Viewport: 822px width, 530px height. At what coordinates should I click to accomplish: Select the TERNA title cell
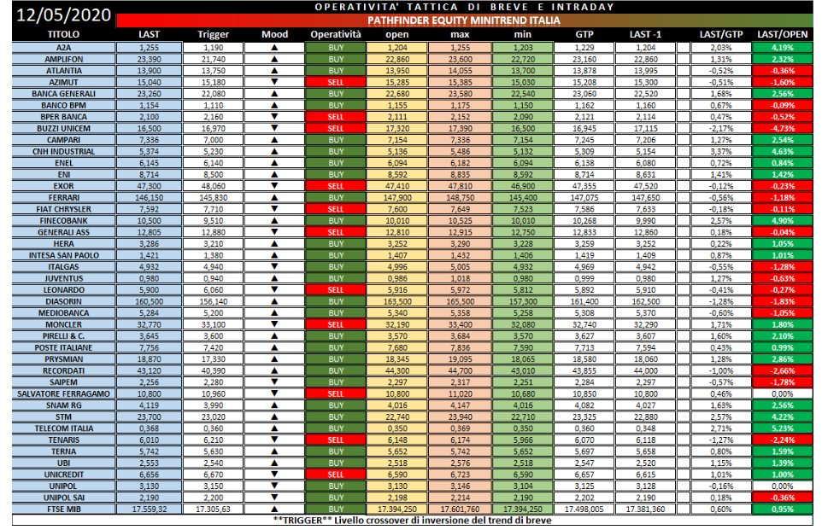point(63,451)
